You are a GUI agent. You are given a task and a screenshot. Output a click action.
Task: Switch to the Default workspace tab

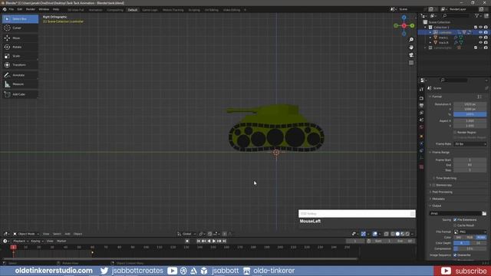[133, 10]
